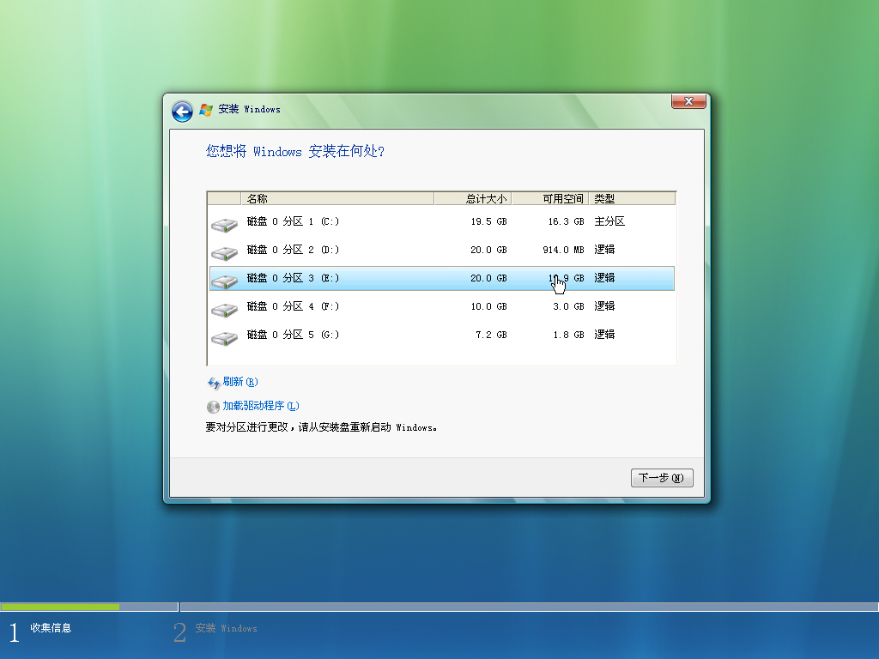The image size is (879, 659).
Task: Click the 您想将 Windows 安装在何处? heading
Action: [x=295, y=151]
